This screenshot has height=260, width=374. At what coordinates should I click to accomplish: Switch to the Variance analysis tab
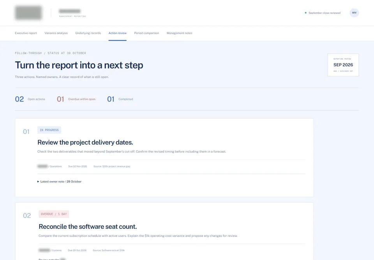56,33
